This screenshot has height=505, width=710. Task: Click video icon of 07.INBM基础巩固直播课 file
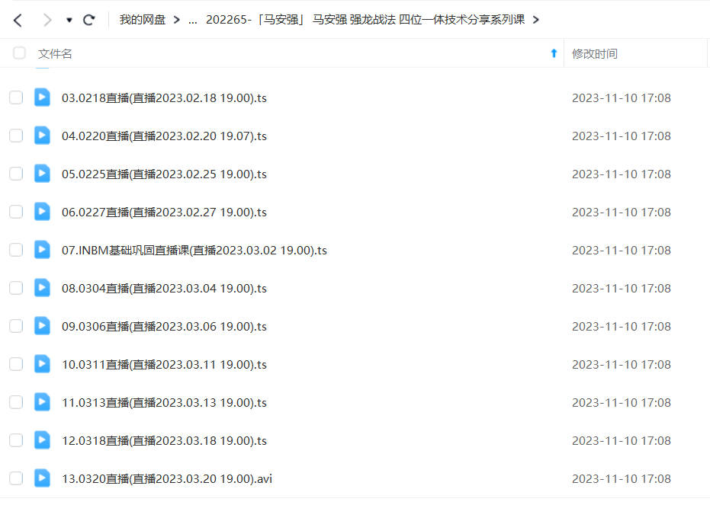point(42,249)
